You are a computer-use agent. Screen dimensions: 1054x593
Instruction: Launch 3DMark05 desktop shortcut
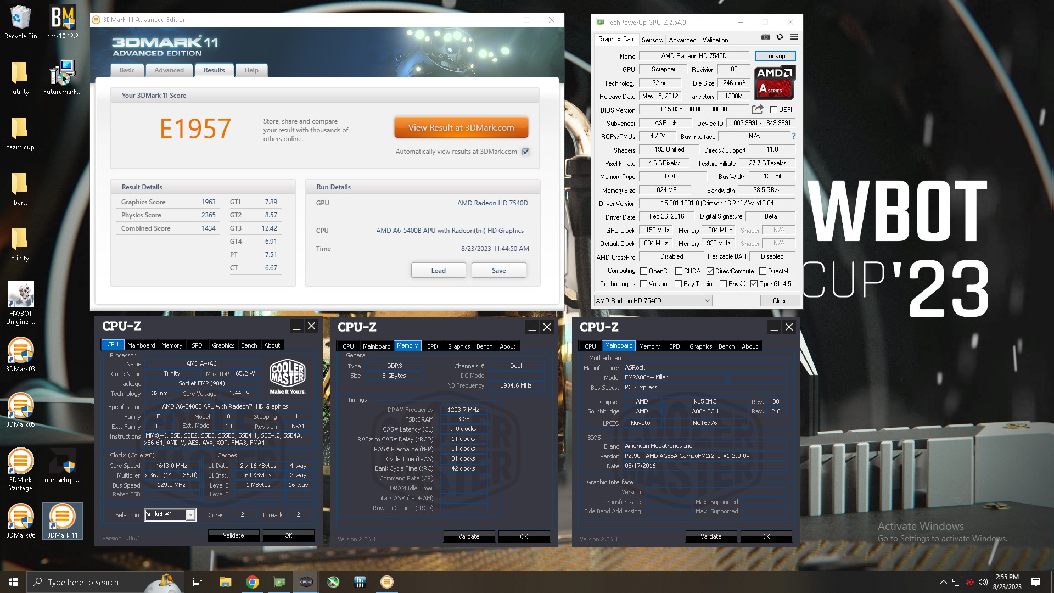21,410
